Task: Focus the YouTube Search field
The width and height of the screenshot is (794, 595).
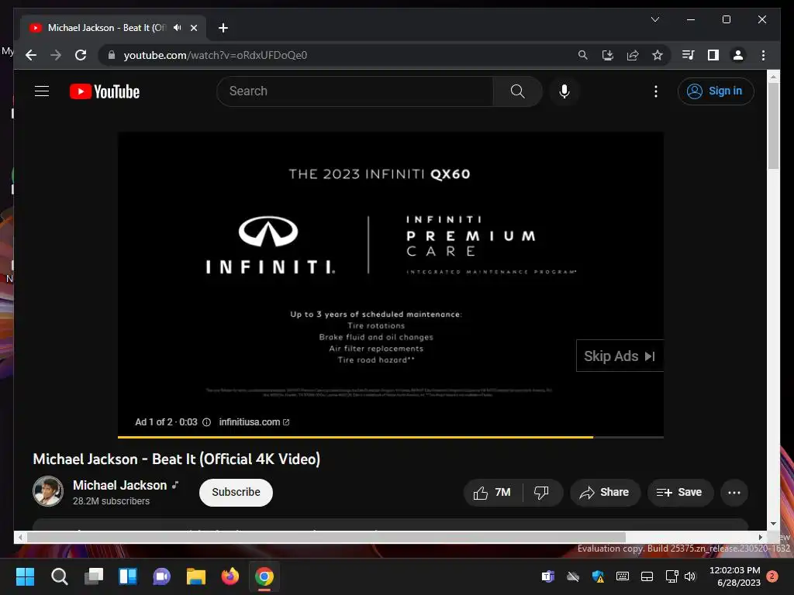Action: 355,91
